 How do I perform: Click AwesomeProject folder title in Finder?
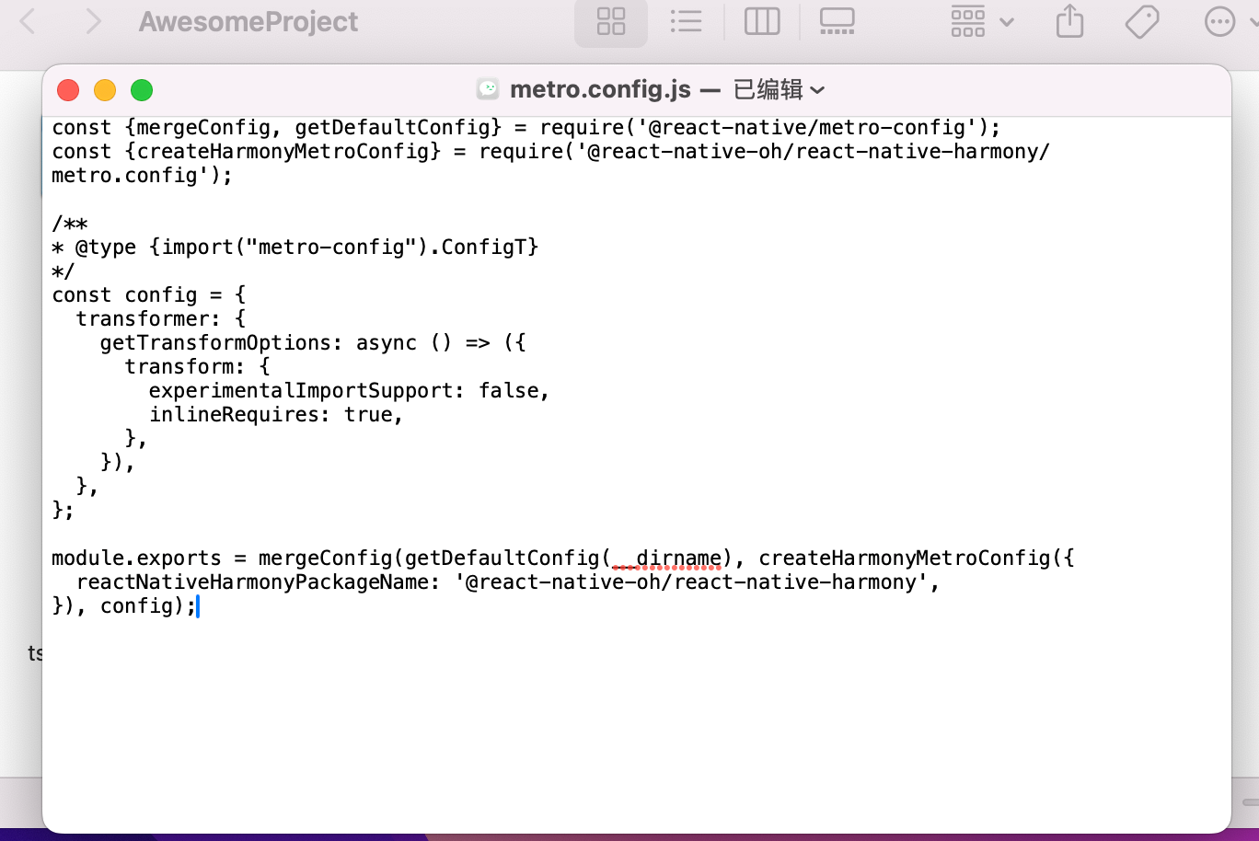click(x=248, y=21)
